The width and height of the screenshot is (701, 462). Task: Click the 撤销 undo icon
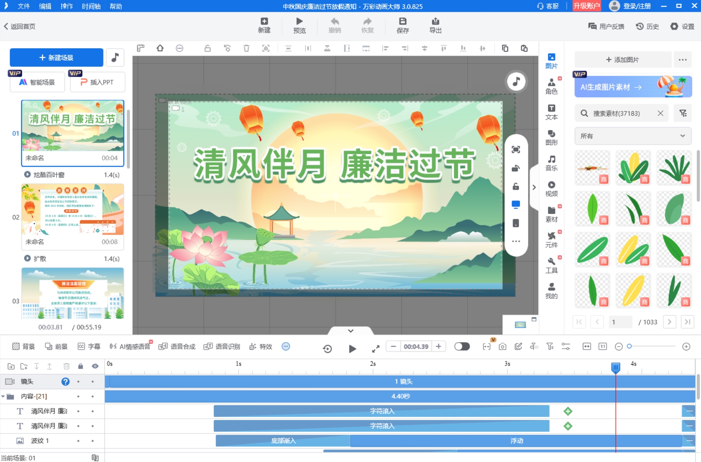click(334, 25)
